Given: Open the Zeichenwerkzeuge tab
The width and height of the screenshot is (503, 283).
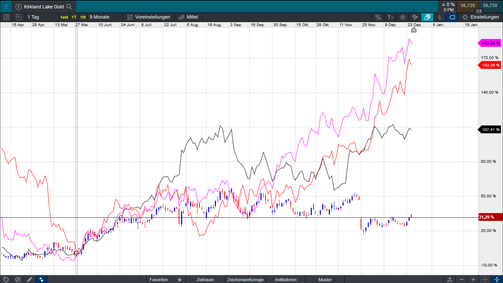Looking at the screenshot, I should point(245,280).
